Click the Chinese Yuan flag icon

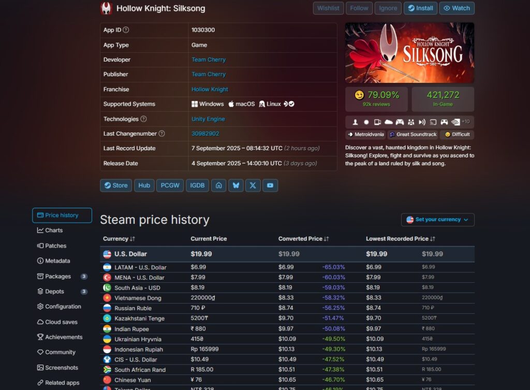coord(107,380)
